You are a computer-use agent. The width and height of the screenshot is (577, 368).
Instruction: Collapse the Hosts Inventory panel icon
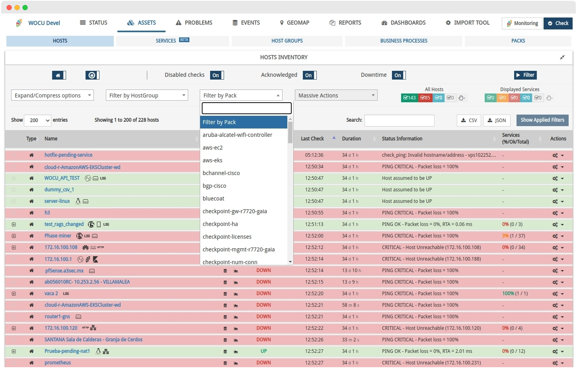coord(562,58)
